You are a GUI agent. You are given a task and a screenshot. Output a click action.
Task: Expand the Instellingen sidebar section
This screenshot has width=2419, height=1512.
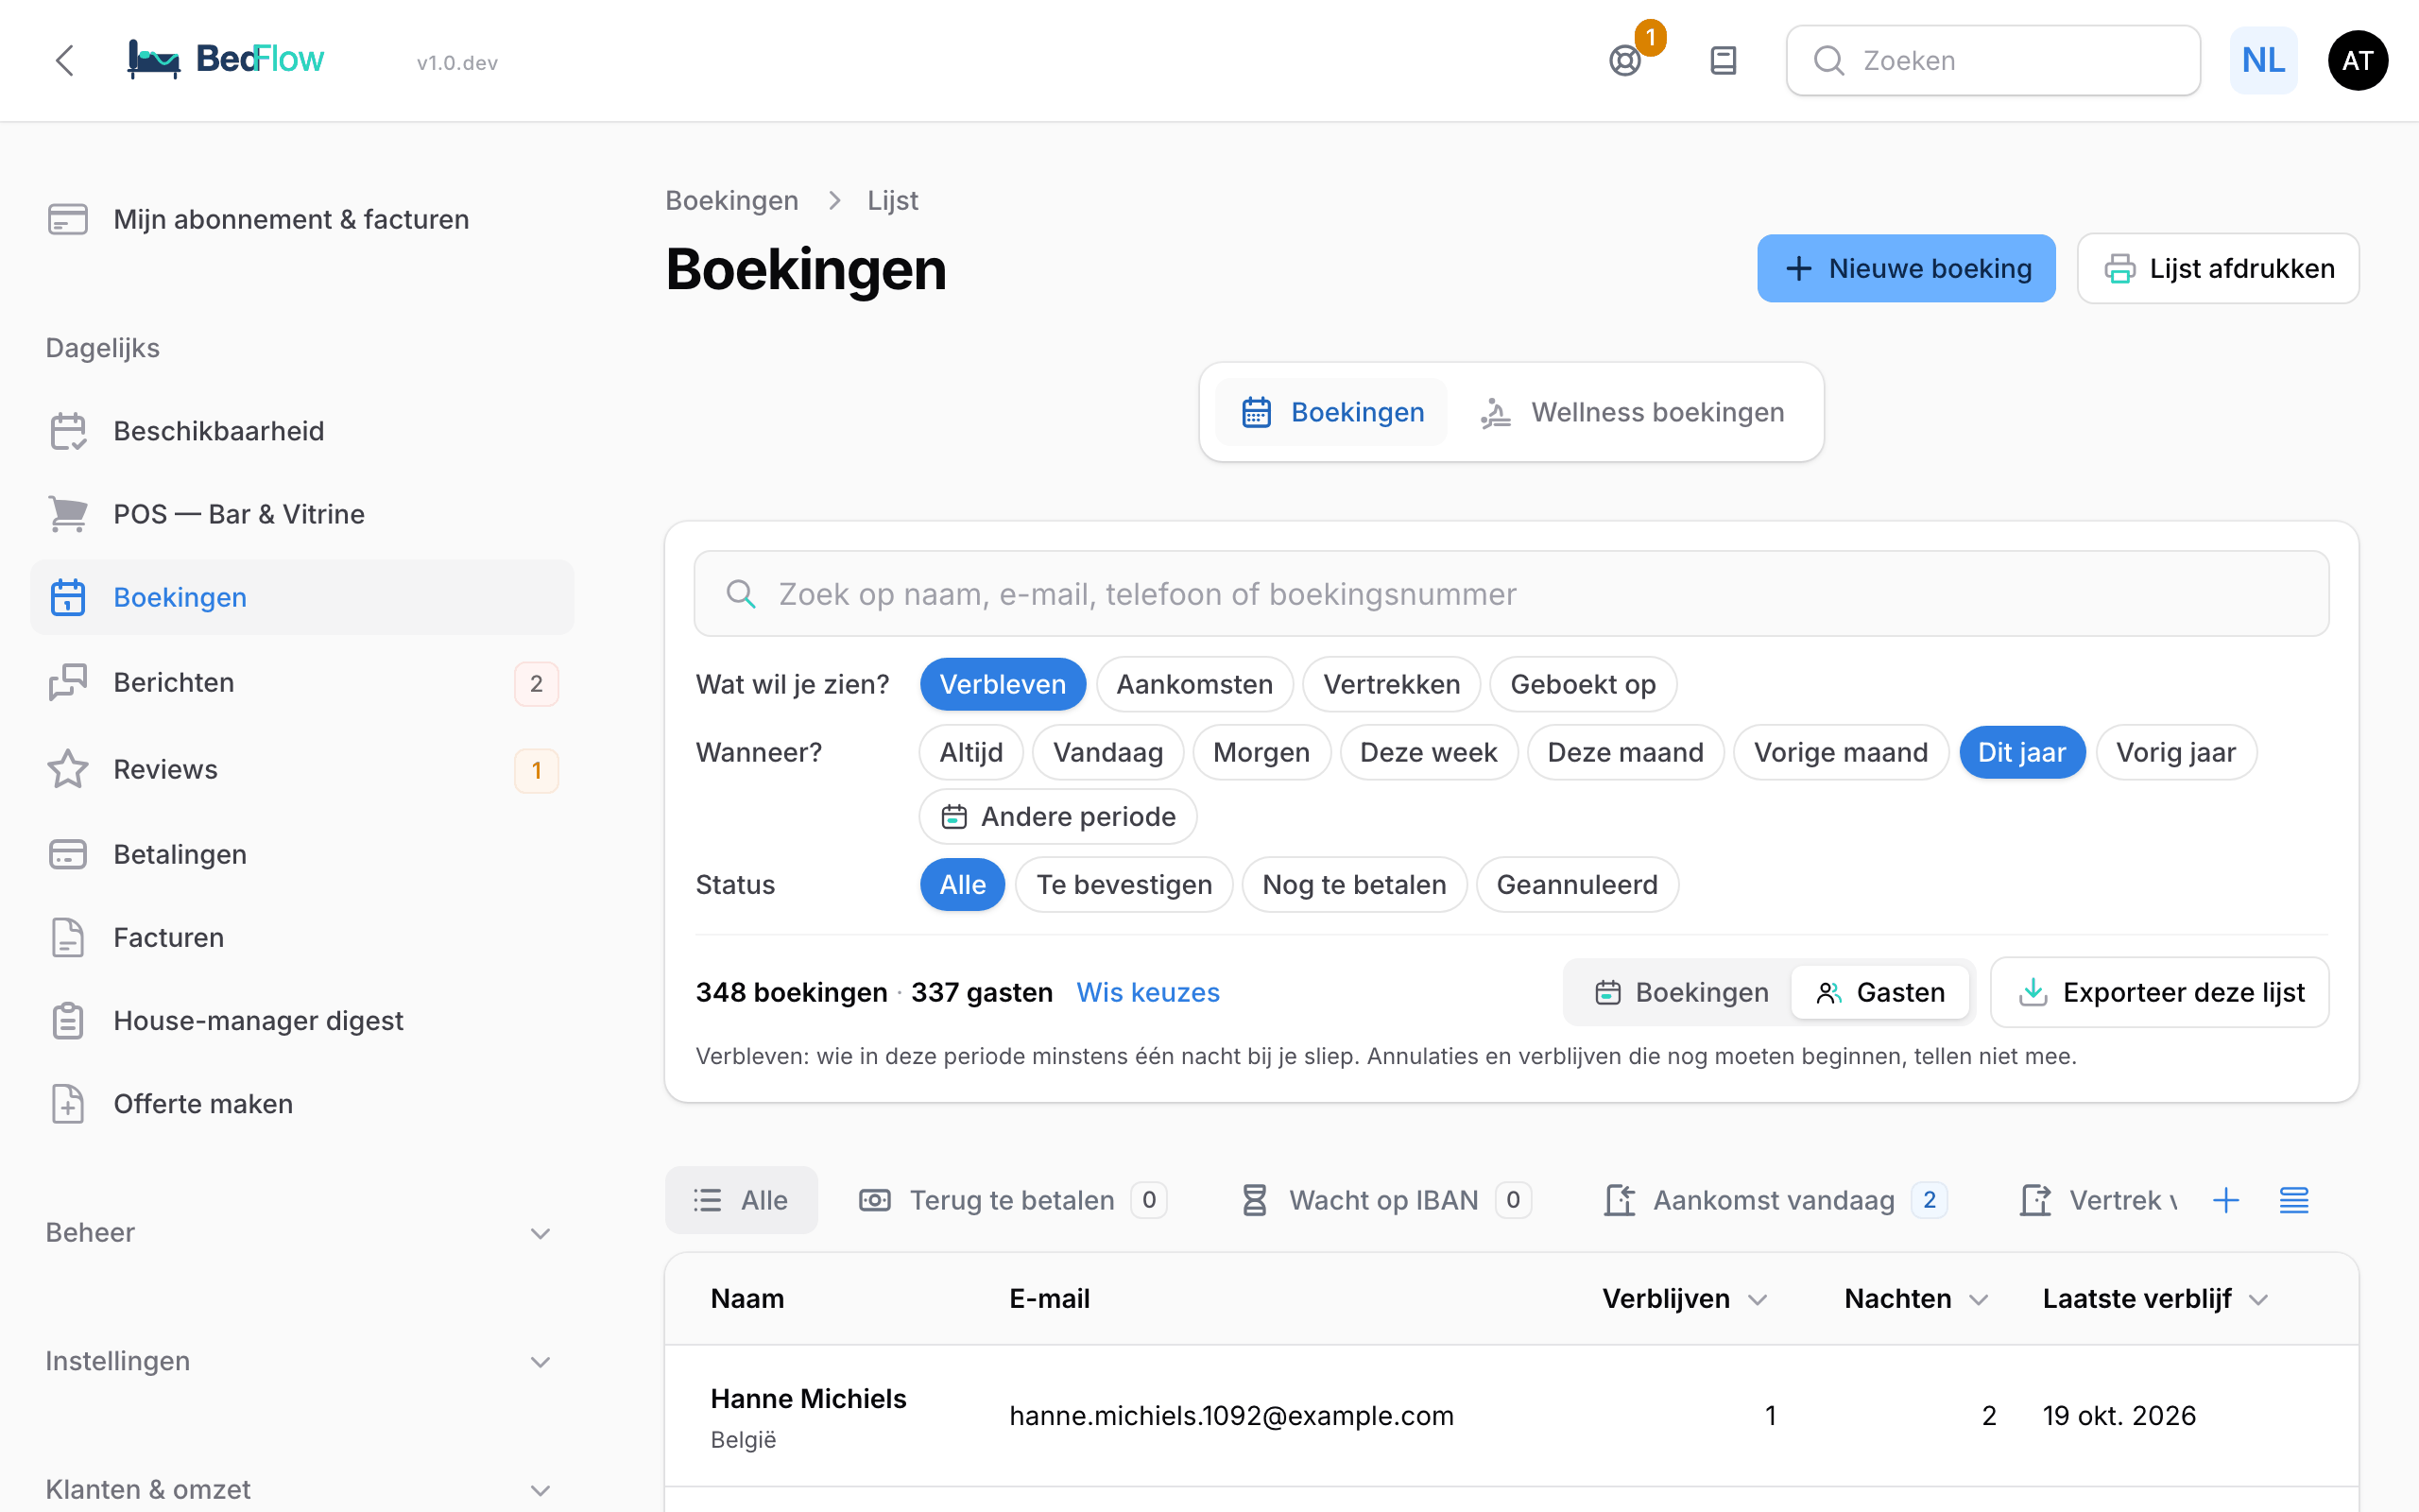click(x=300, y=1361)
